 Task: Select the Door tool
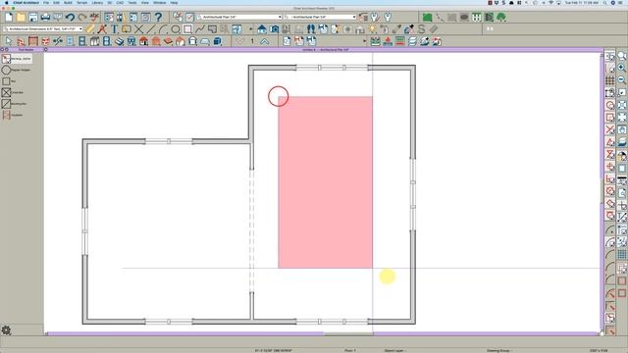[70, 41]
